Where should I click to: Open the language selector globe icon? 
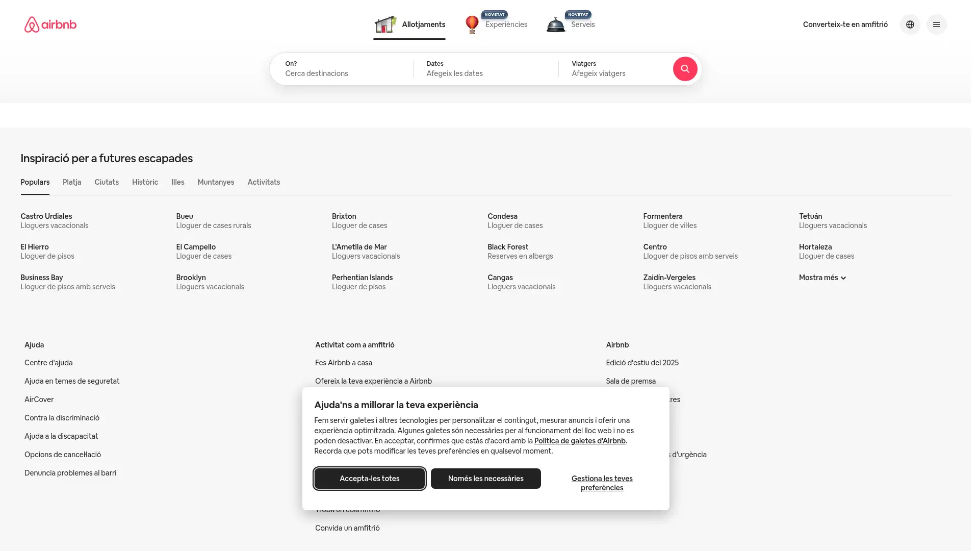[x=910, y=24]
